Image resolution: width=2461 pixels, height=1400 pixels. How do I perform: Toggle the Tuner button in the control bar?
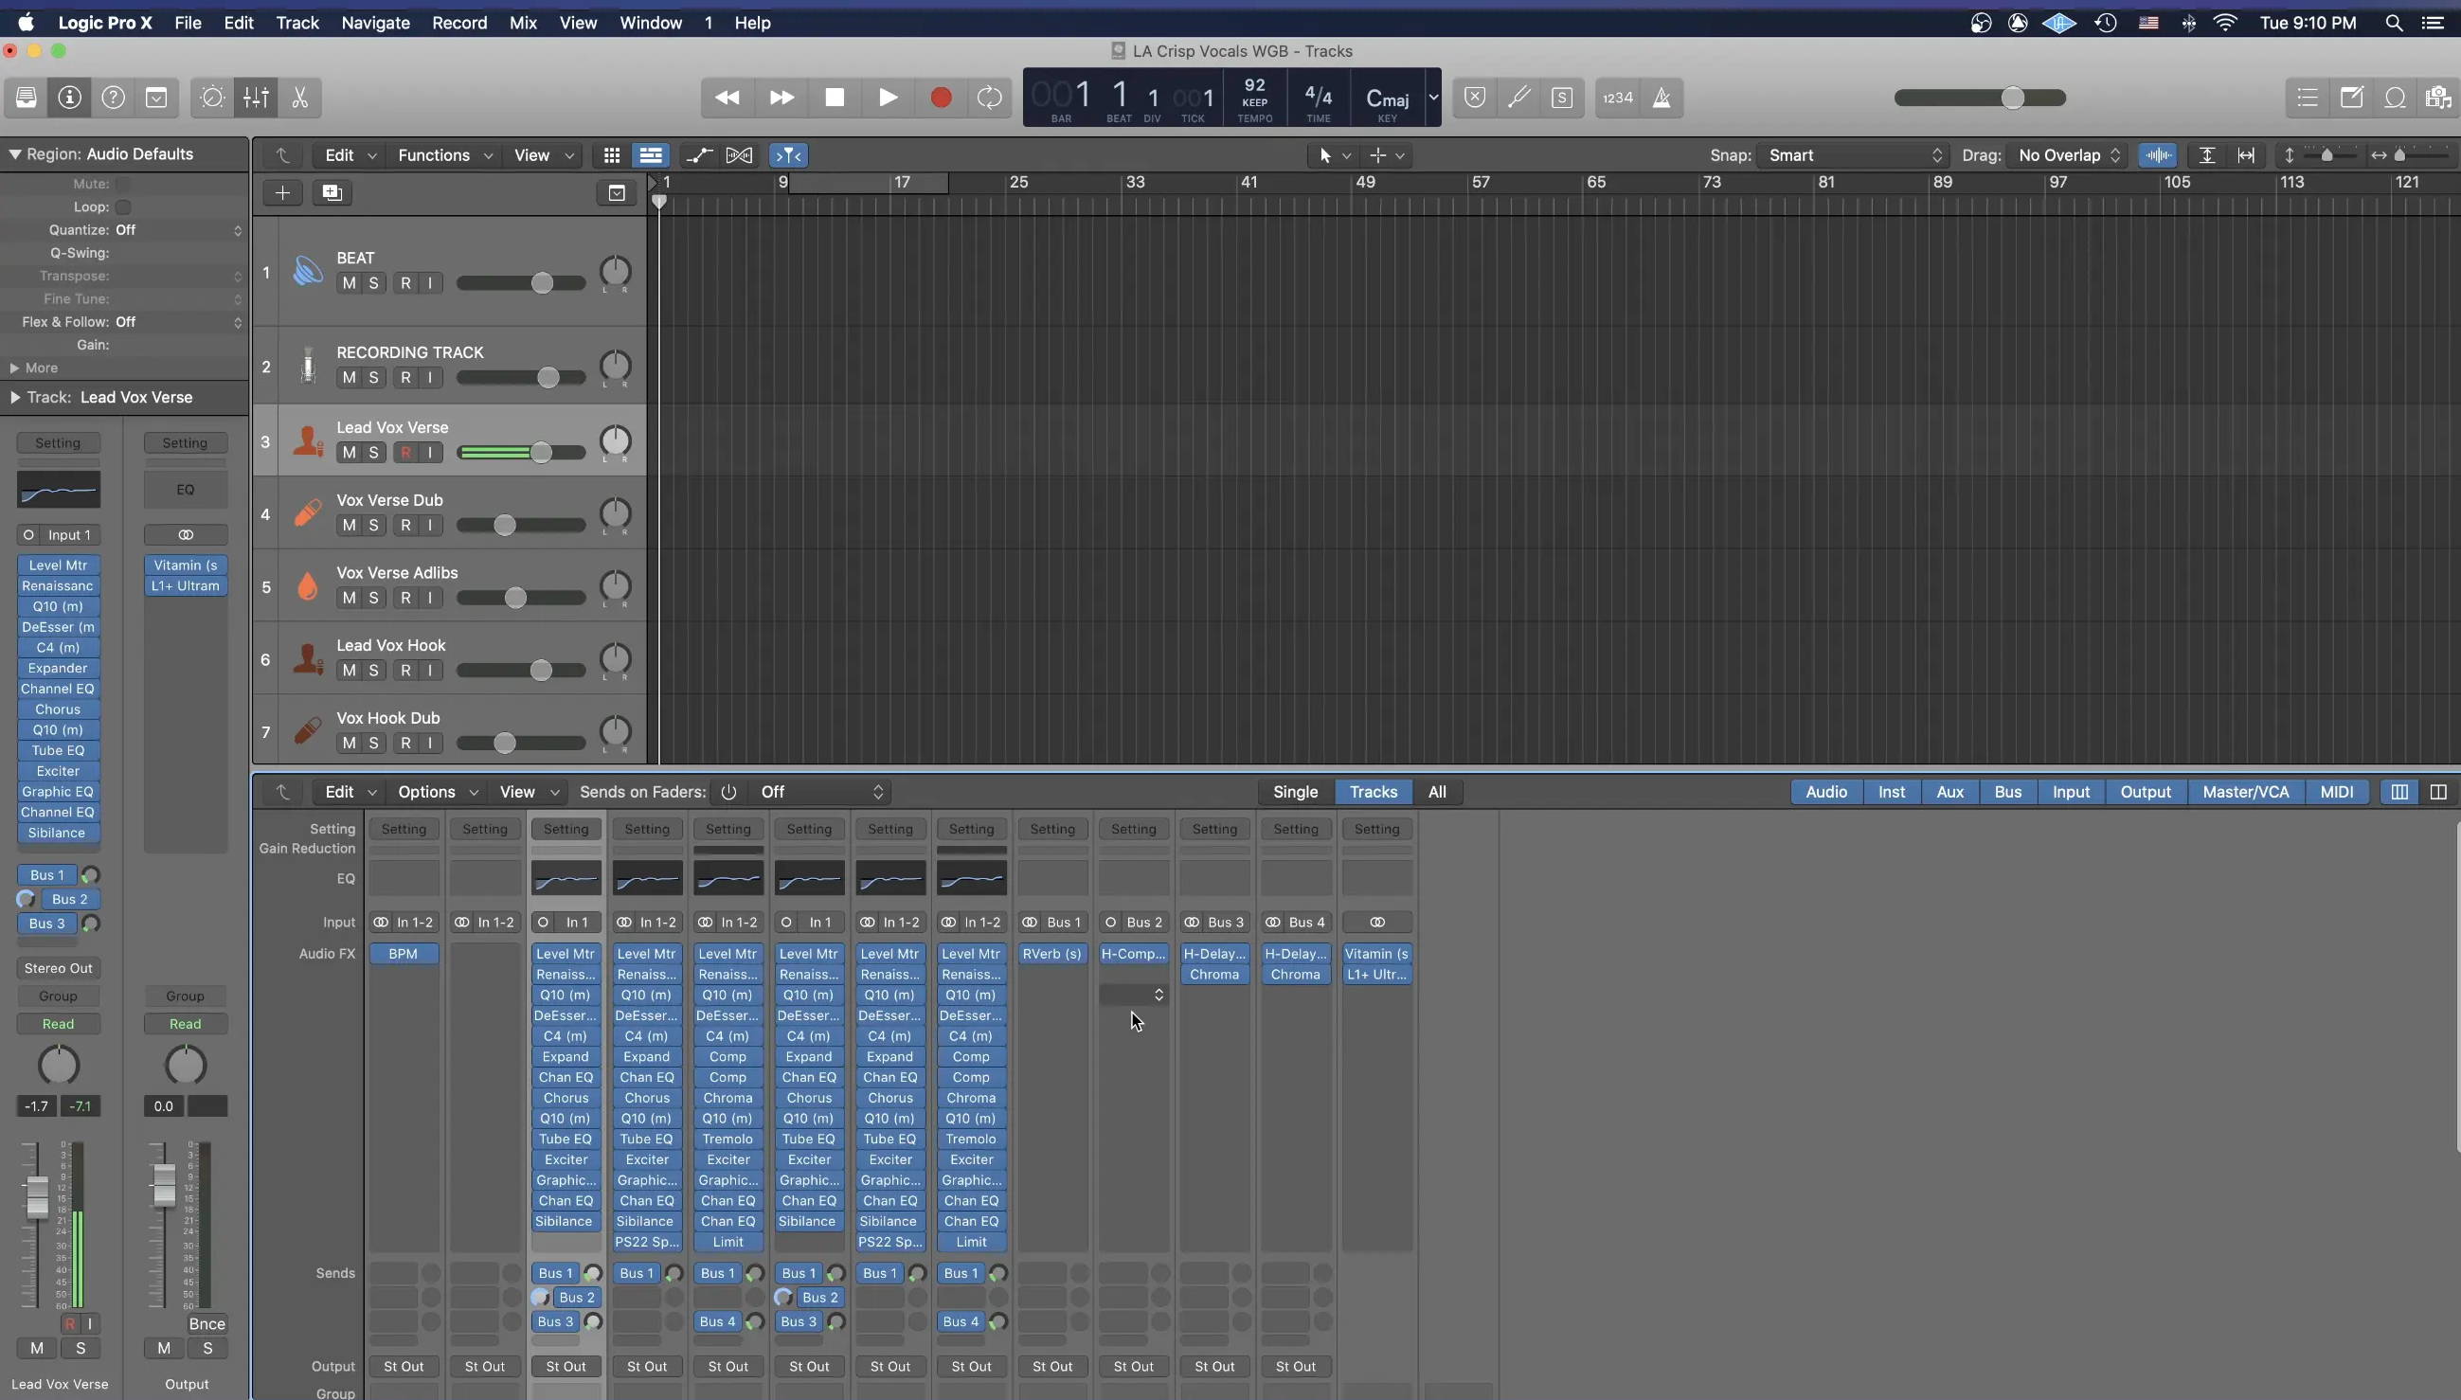click(1518, 98)
